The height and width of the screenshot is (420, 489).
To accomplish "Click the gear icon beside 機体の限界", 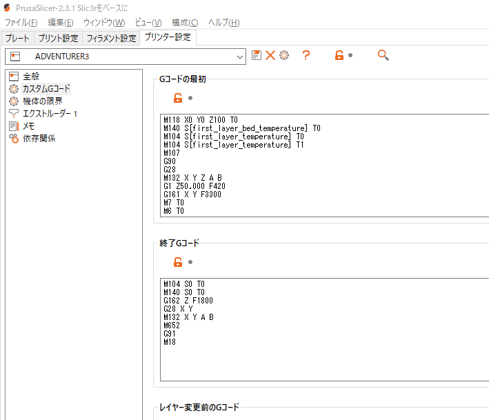I will click(x=14, y=101).
